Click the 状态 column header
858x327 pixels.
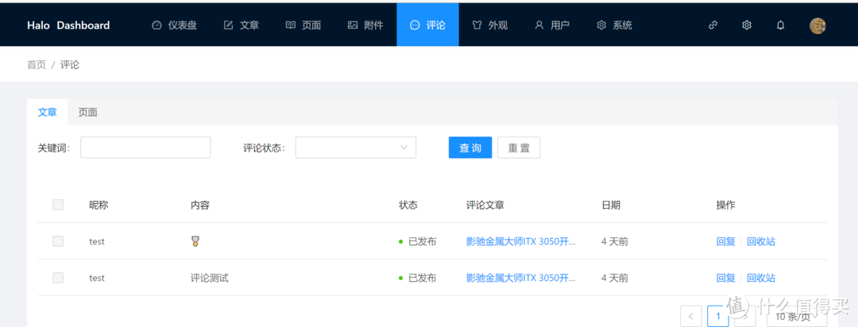(408, 205)
